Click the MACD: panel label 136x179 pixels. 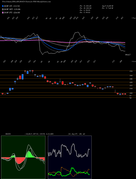(x=8, y=134)
